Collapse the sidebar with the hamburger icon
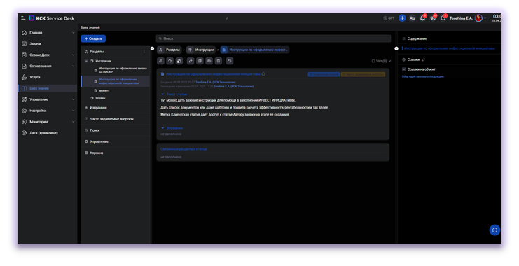 [x=23, y=18]
